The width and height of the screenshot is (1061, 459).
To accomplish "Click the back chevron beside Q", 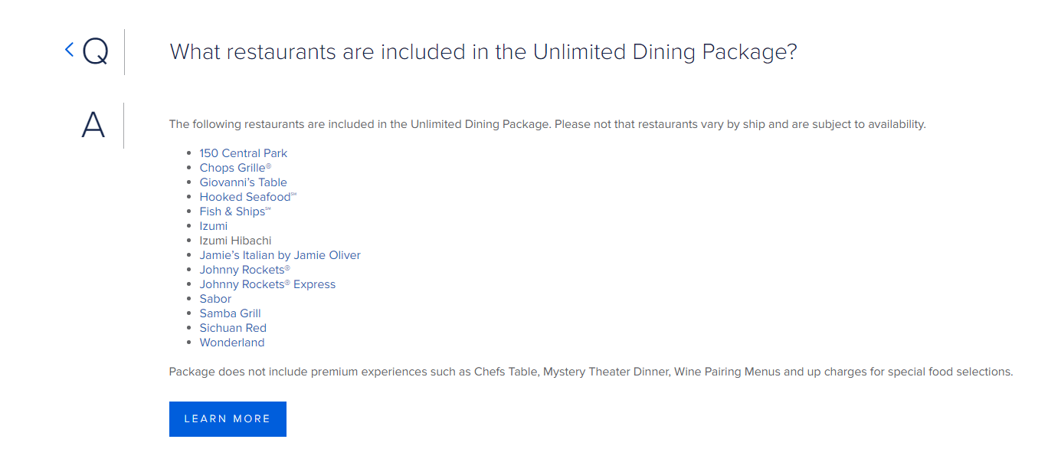I will [69, 50].
